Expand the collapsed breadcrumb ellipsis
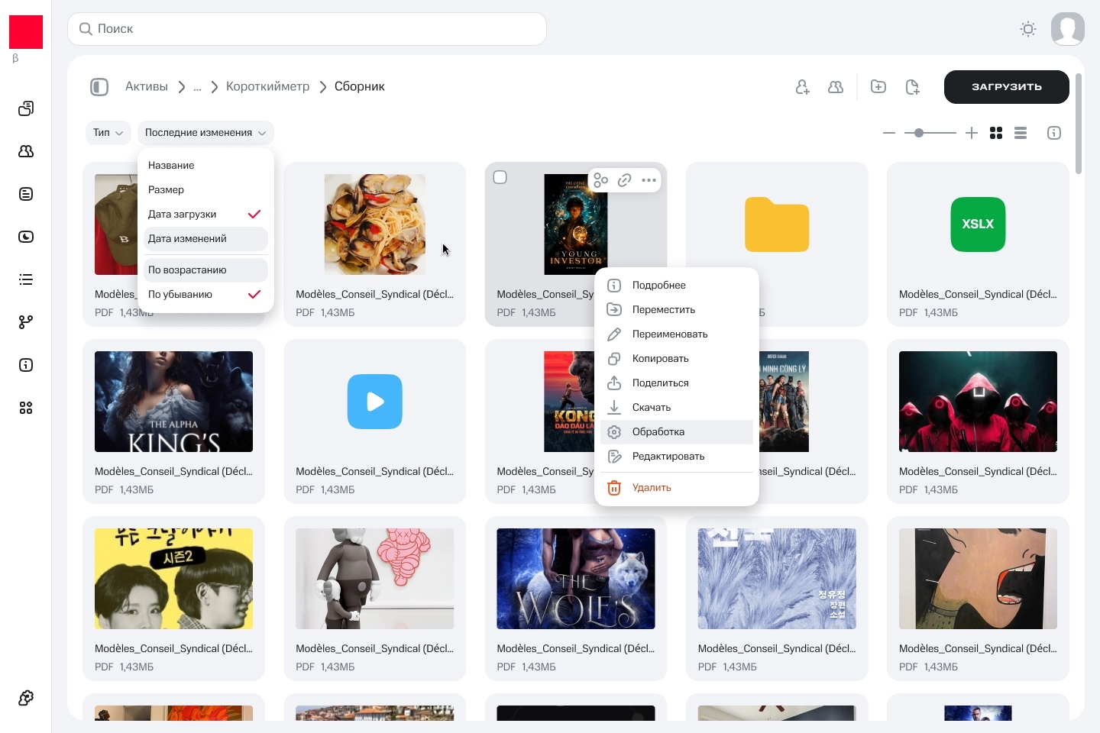This screenshot has height=733, width=1100. click(x=197, y=87)
